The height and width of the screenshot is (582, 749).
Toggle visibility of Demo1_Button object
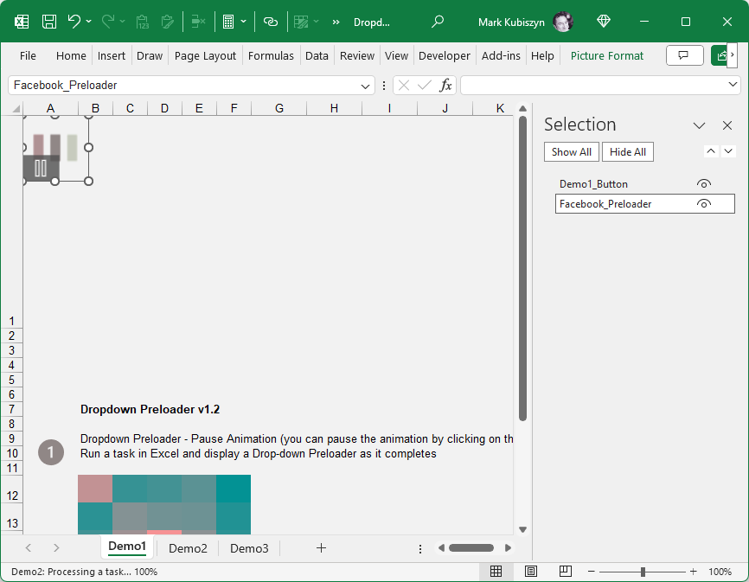click(x=704, y=184)
